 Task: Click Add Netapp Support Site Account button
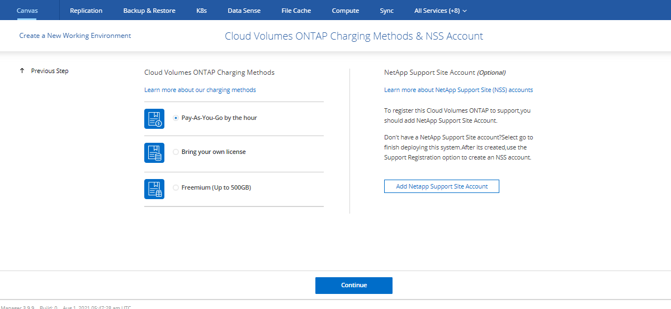(x=441, y=186)
